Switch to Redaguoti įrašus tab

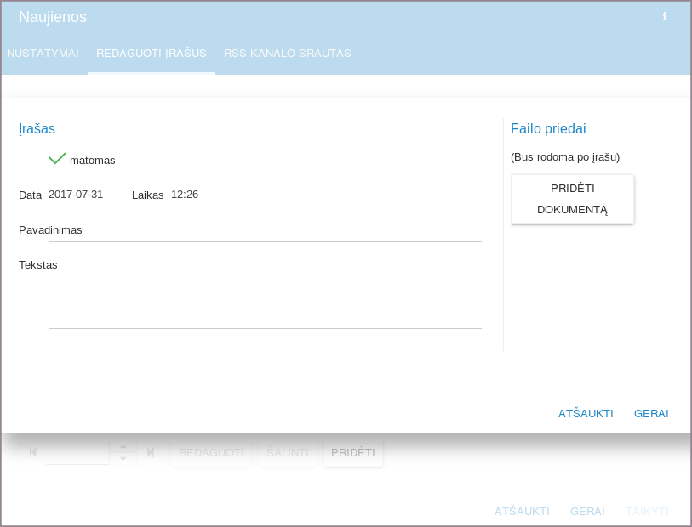(152, 54)
